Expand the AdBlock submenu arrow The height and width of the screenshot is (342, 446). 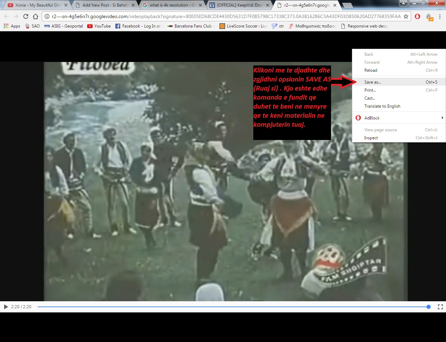pyautogui.click(x=443, y=118)
